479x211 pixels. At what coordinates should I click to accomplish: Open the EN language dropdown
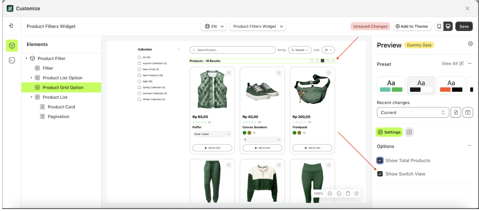214,26
